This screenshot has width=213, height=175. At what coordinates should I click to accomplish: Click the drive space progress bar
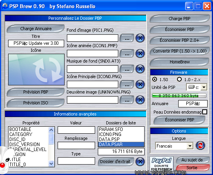pyautogui.click(x=179, y=95)
